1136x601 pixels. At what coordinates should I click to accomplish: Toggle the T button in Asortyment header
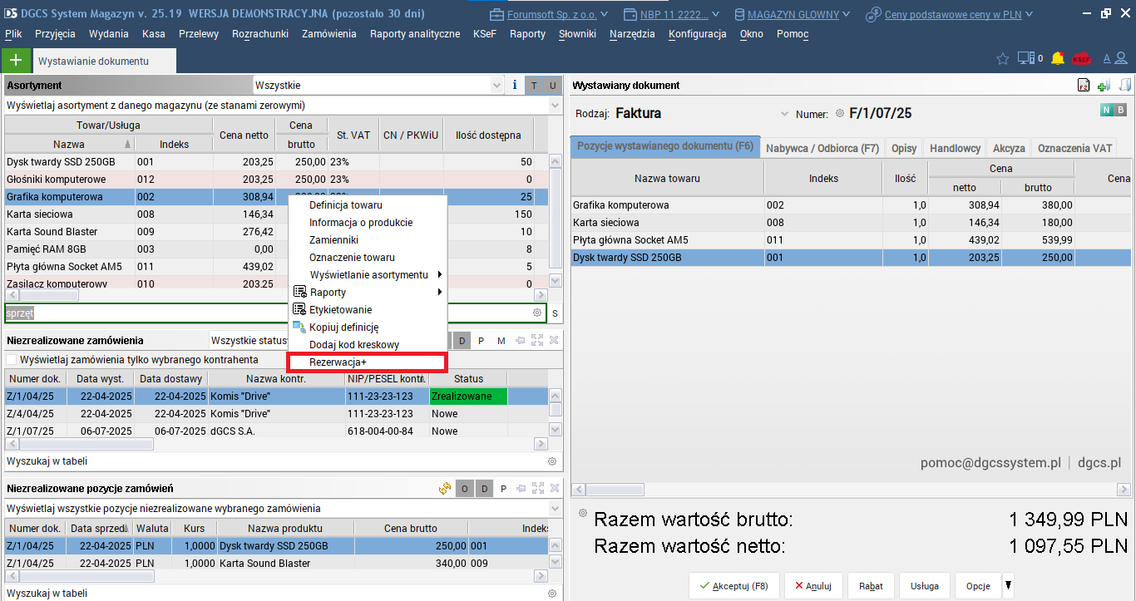click(534, 86)
